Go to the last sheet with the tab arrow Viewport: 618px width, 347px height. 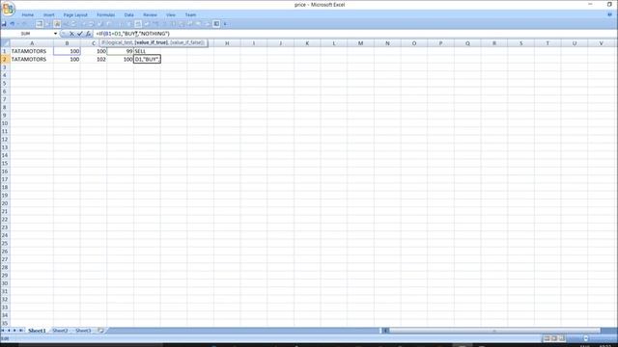[x=21, y=331]
